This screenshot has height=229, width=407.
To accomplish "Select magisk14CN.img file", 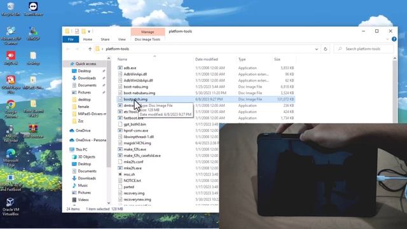I will 137,142.
